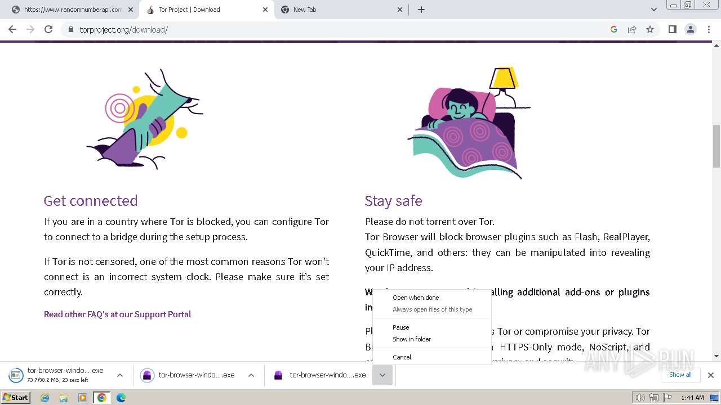The width and height of the screenshot is (721, 405).
Task: Click the Get connected illustration
Action: (145, 119)
